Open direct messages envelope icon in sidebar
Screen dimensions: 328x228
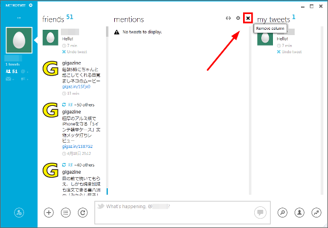pyautogui.click(x=9, y=79)
